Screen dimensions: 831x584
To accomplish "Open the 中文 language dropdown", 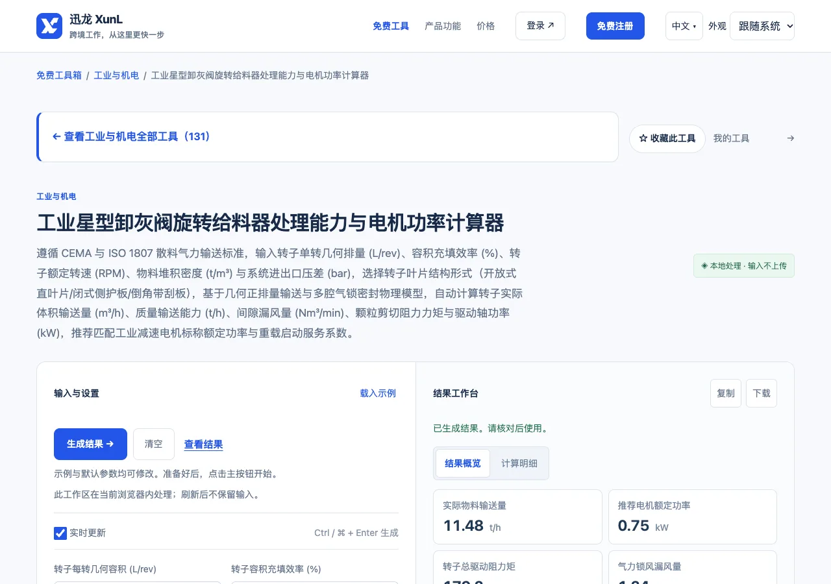I will pyautogui.click(x=684, y=26).
